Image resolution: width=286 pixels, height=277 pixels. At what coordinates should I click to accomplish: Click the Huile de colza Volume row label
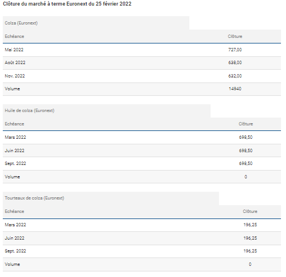pos(12,177)
